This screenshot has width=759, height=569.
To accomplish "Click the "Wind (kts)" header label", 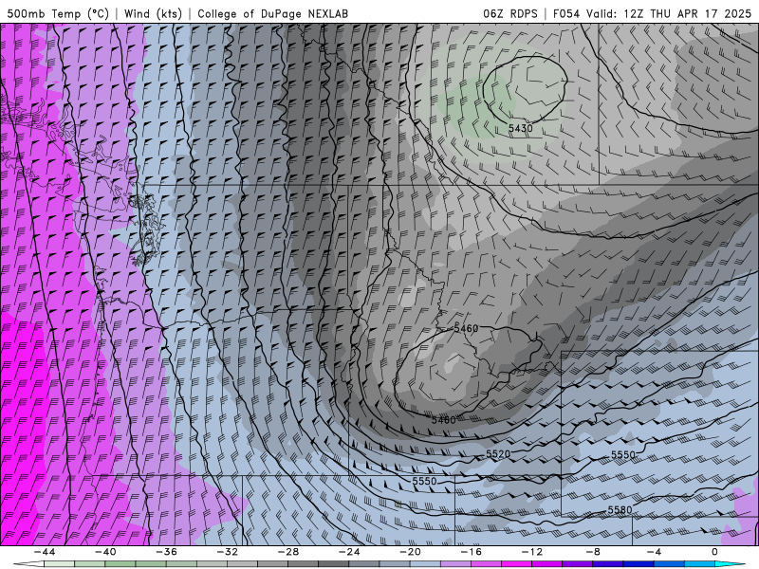I will coord(153,13).
